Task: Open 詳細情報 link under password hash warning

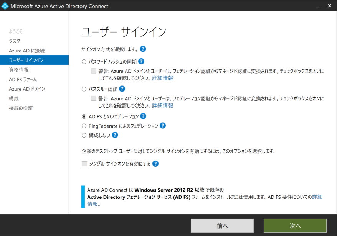Action: (x=162, y=78)
